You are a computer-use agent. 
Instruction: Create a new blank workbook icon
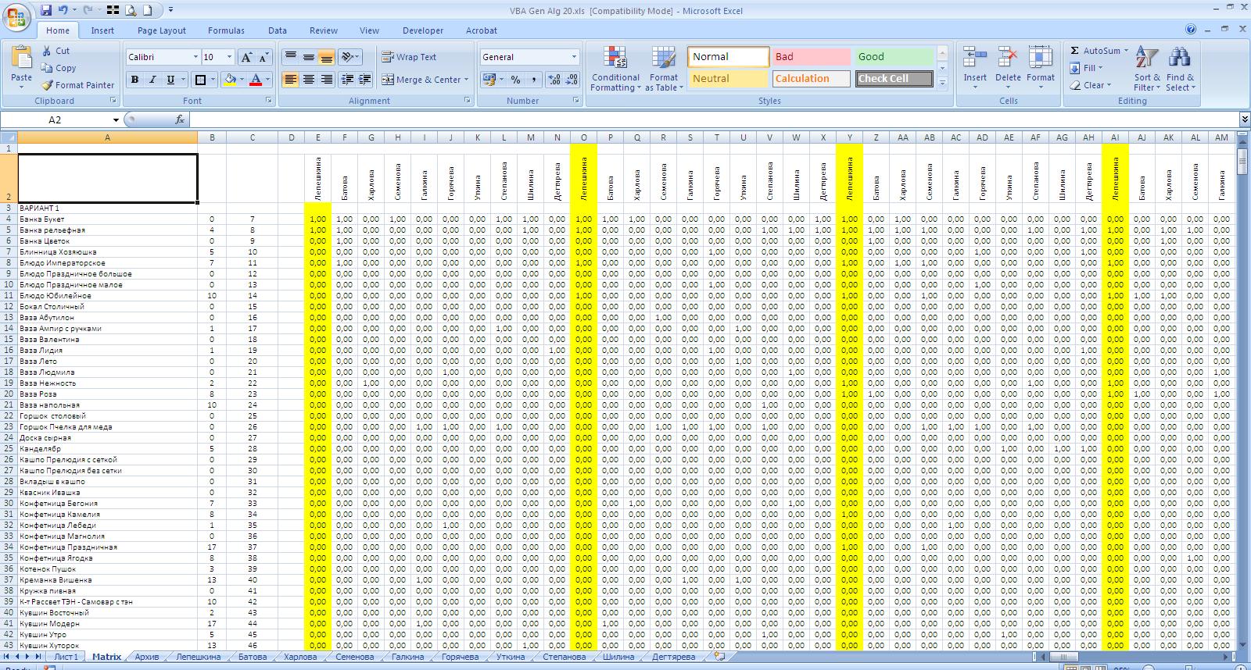tap(147, 10)
